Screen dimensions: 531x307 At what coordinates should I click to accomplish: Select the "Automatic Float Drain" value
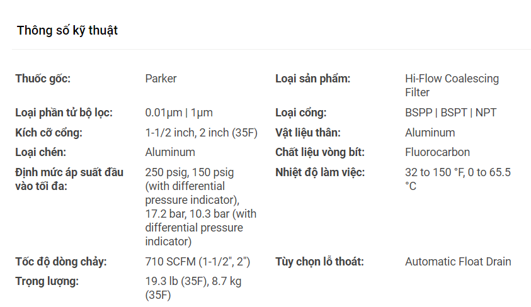pyautogui.click(x=458, y=262)
